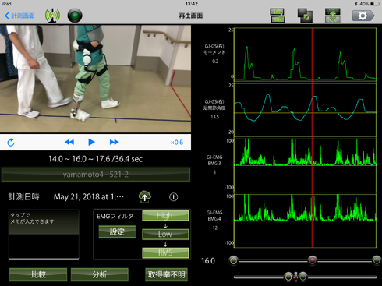Tap the start range handle on time slider
This screenshot has width=382, height=286.
point(234,260)
